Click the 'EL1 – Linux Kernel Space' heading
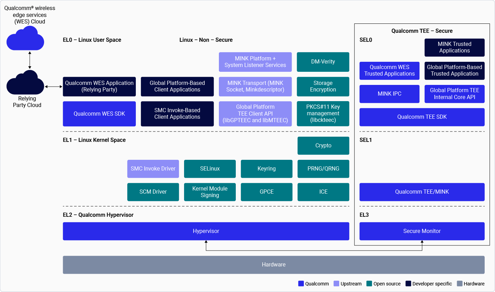 pos(94,140)
